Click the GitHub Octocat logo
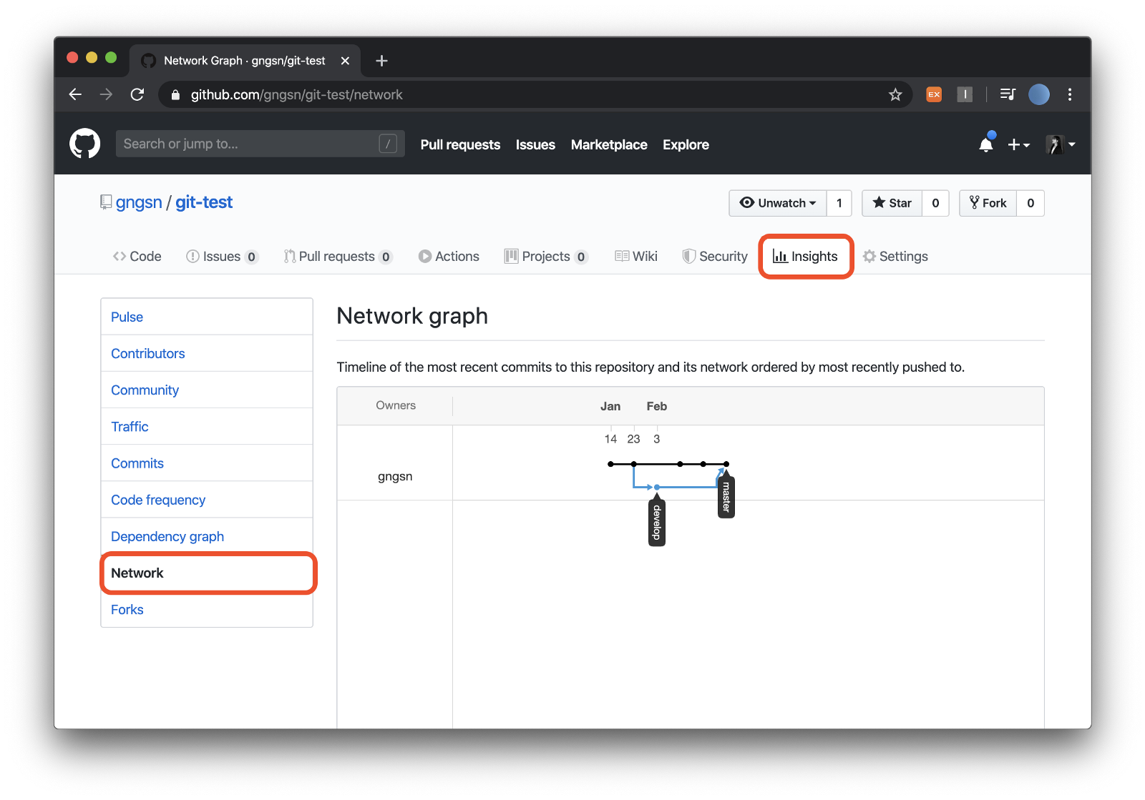Screen dimensions: 1145x800 (x=84, y=144)
